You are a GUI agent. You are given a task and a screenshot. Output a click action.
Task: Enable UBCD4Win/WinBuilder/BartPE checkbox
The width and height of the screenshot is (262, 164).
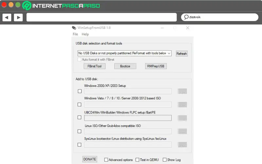point(80,117)
